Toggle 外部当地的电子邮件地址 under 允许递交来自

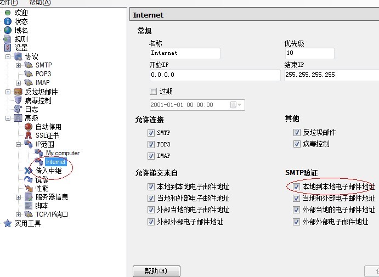(x=151, y=210)
